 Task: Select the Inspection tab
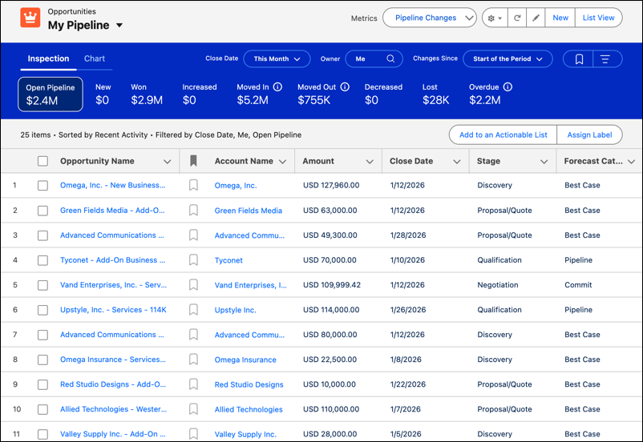(48, 58)
